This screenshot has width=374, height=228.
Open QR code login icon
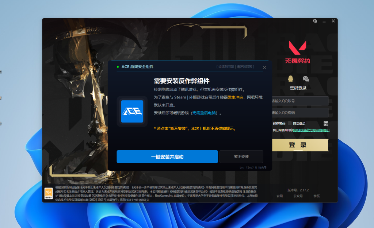[x=326, y=123]
